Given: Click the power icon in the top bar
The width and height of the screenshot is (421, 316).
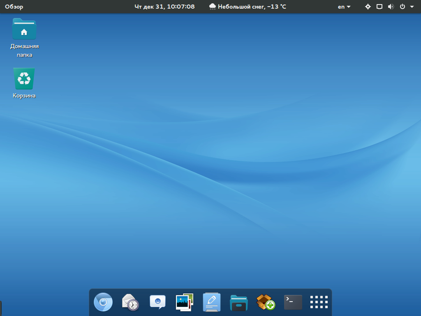Looking at the screenshot, I should click(402, 7).
